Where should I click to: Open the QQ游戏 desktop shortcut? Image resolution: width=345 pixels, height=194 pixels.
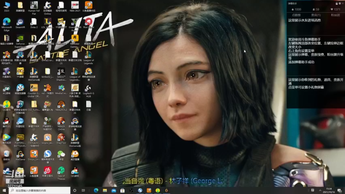click(75, 172)
